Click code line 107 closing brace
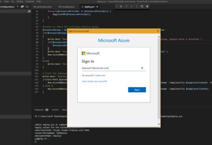This screenshot has width=212, height=145. coord(43,92)
